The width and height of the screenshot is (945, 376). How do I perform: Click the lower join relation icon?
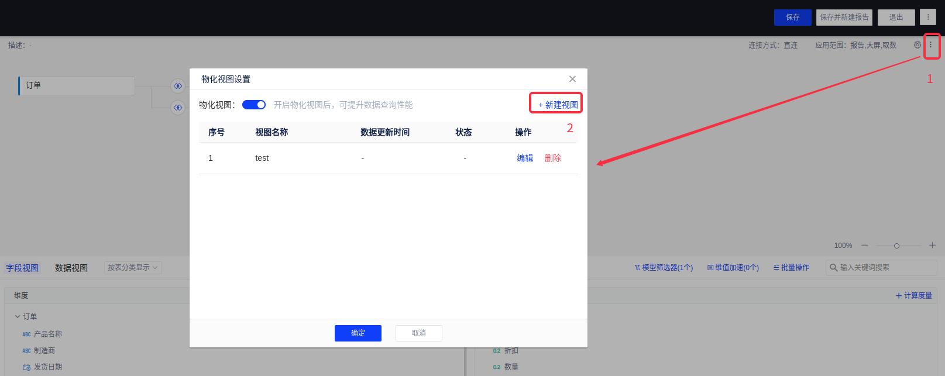(178, 108)
